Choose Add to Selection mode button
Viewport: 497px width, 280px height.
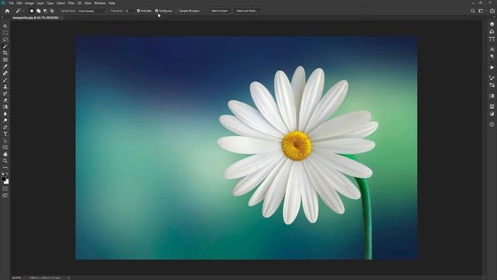pos(38,11)
